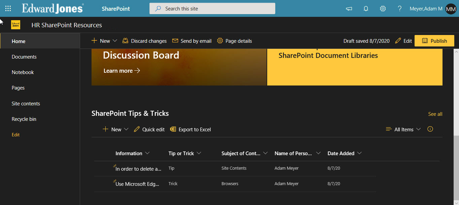The height and width of the screenshot is (205, 459).
Task: Open the Name of Perso... column dropdown
Action: tap(318, 153)
